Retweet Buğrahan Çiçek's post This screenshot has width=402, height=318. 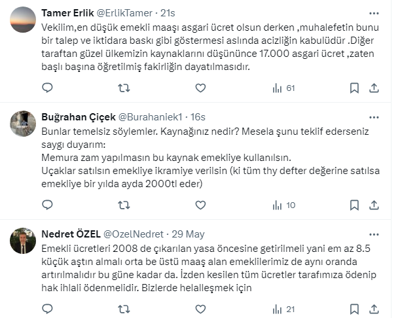coord(123,205)
